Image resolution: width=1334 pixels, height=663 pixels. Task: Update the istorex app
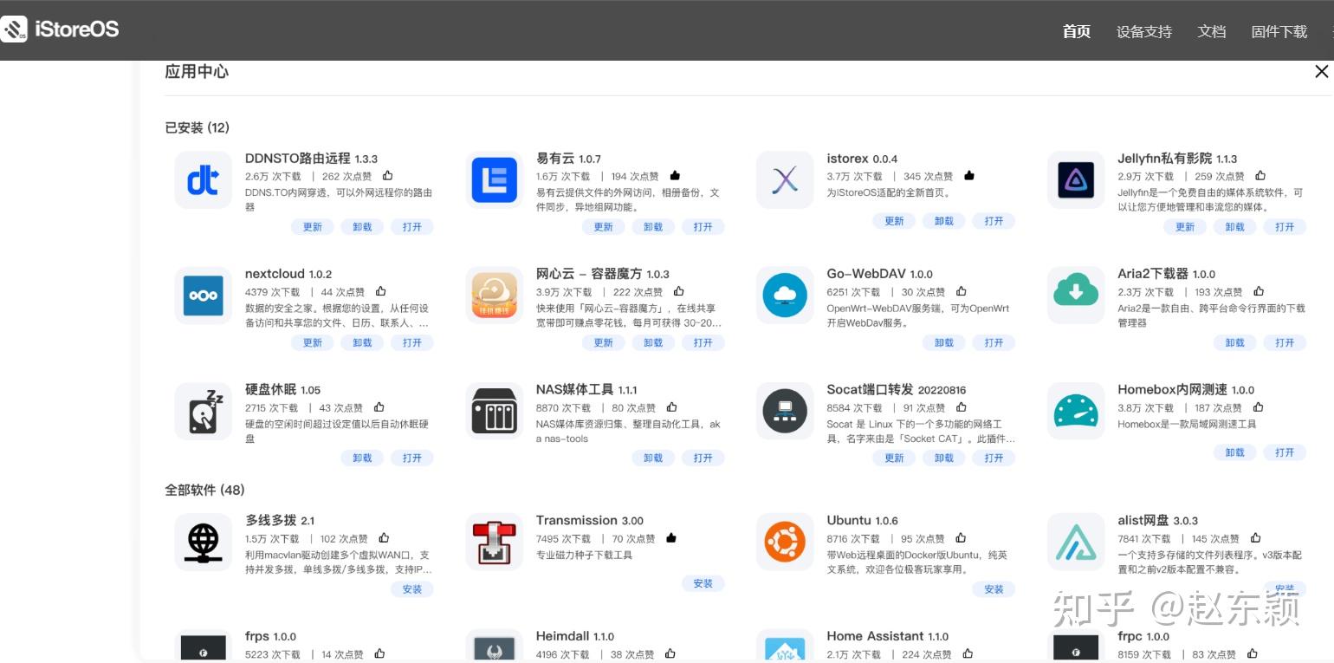894,221
